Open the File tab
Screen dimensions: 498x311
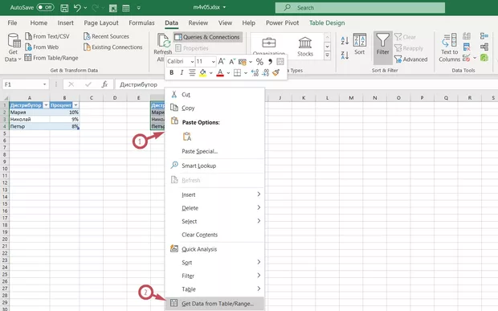point(12,23)
